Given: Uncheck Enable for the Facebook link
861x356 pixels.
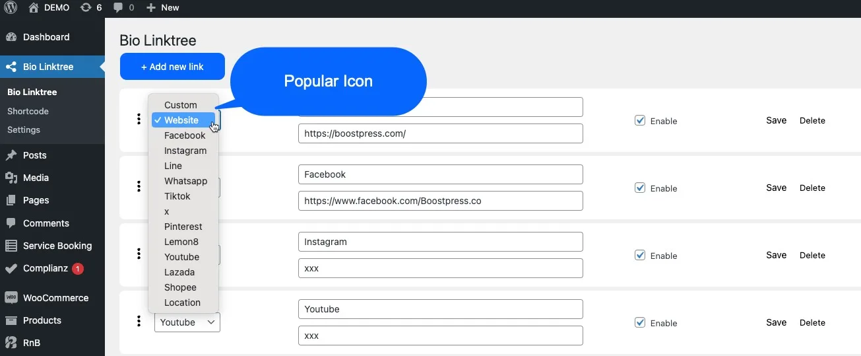Looking at the screenshot, I should [x=639, y=188].
